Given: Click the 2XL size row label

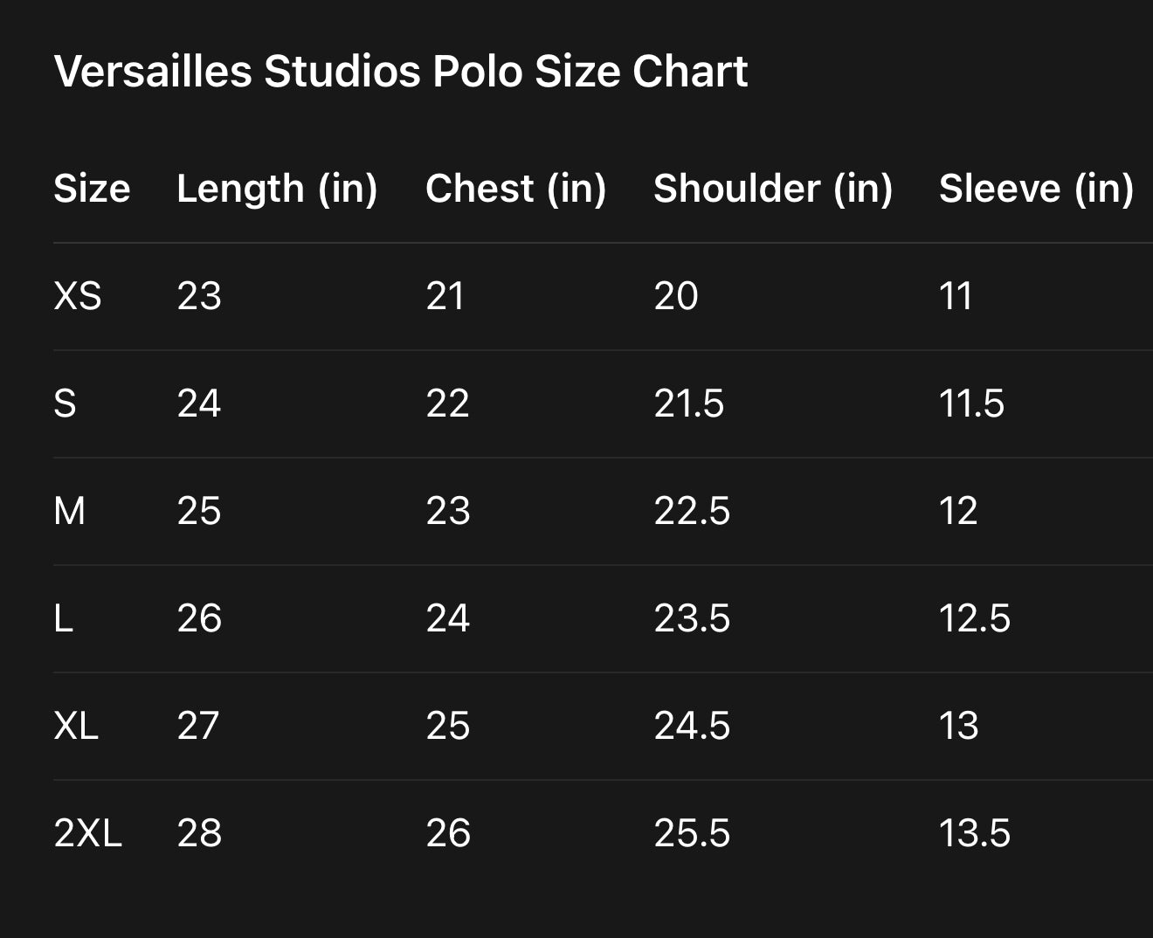Looking at the screenshot, I should coord(87,833).
